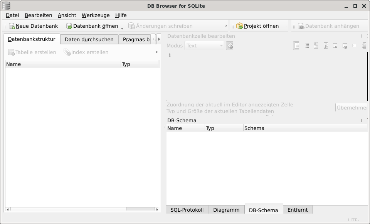The width and height of the screenshot is (370, 224).
Task: Click the Index erstellen button
Action: click(x=86, y=52)
